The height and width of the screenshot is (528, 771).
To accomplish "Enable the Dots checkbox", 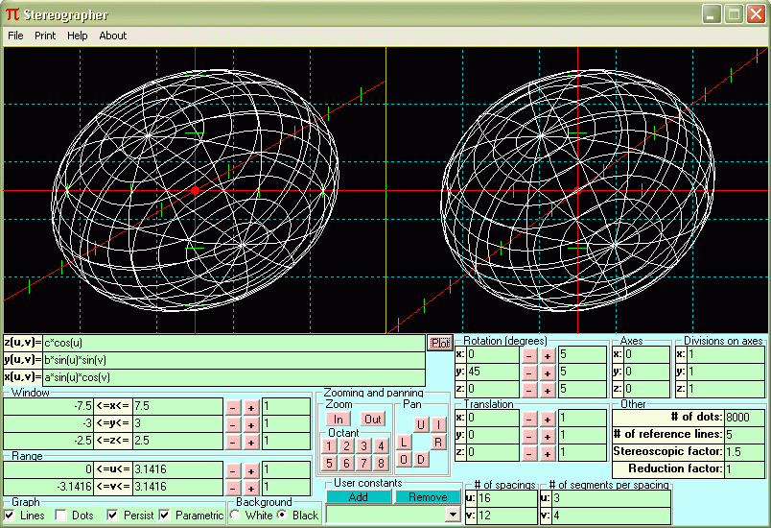I will (x=61, y=516).
